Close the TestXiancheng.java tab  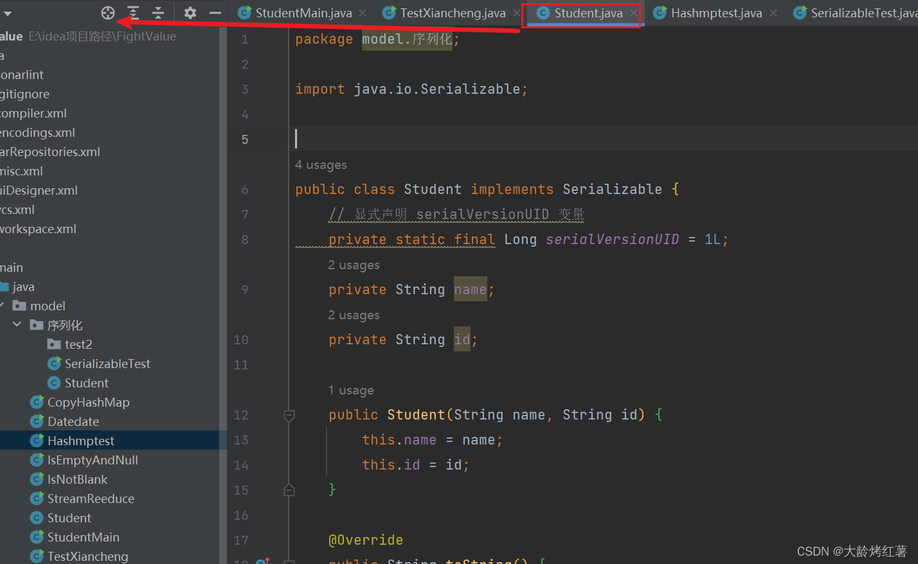tap(516, 13)
